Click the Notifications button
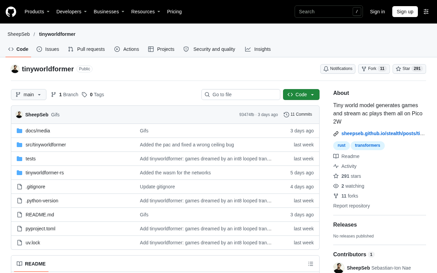This screenshot has width=437, height=273. (338, 69)
